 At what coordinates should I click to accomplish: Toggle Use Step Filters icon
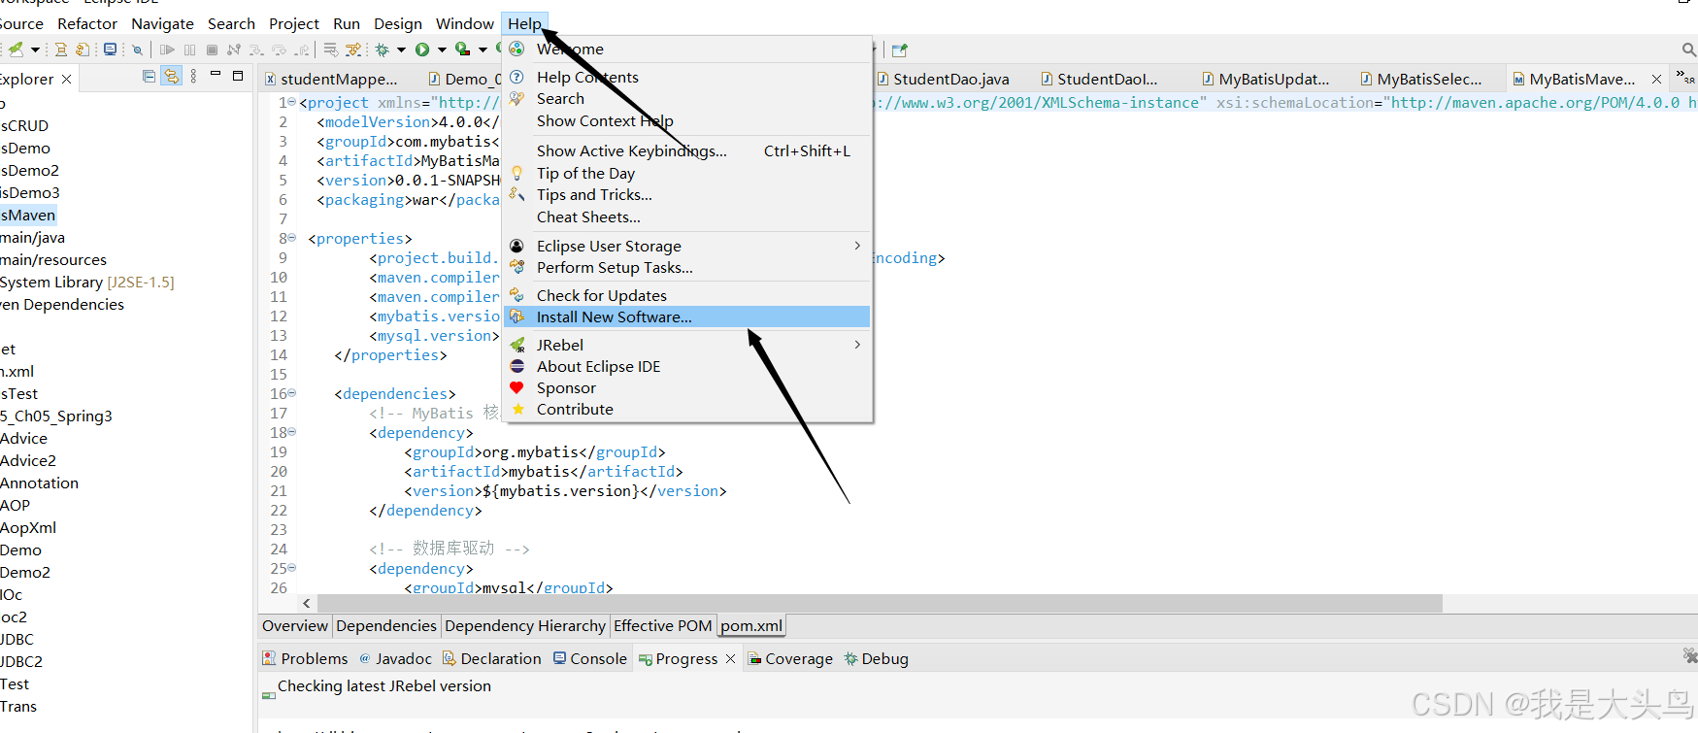click(353, 50)
